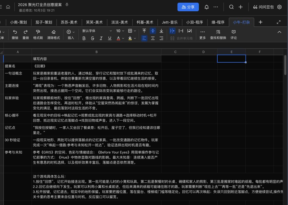
Task: Open settings gear icon
Action: tap(279, 7)
